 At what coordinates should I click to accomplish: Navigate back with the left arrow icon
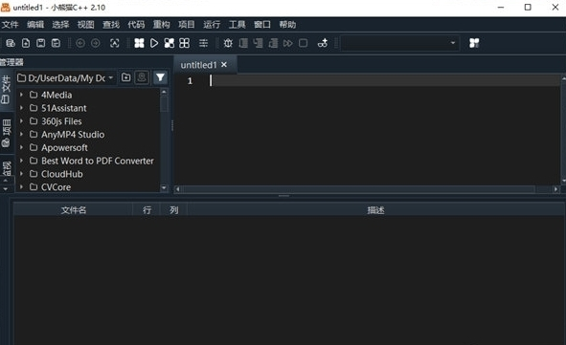click(x=80, y=43)
